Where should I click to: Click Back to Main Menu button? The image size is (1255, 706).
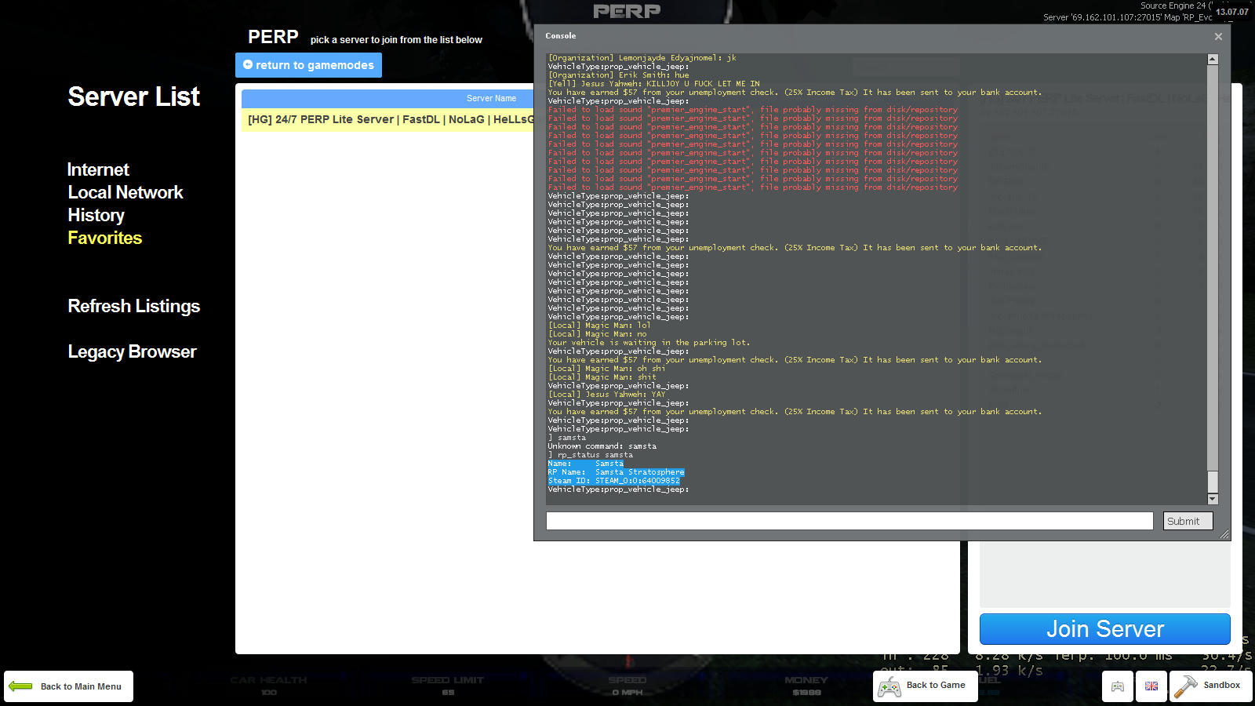(x=68, y=686)
